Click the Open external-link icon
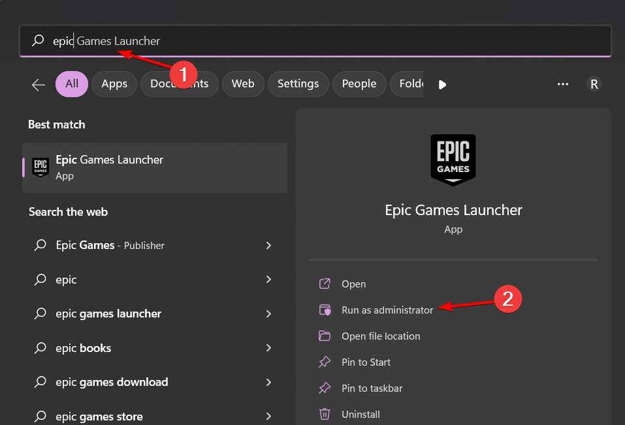Image resolution: width=625 pixels, height=425 pixels. pos(325,284)
